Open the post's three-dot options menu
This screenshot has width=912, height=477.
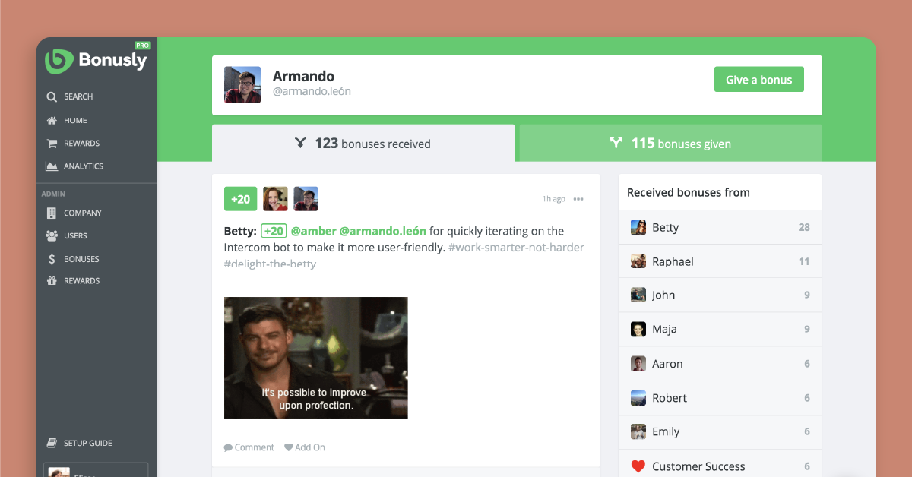click(x=578, y=199)
